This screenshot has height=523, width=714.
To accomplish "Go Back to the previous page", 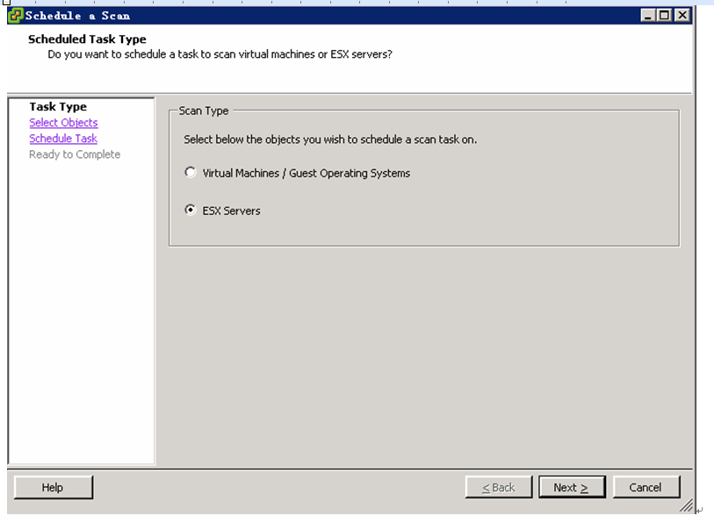I will tap(499, 488).
